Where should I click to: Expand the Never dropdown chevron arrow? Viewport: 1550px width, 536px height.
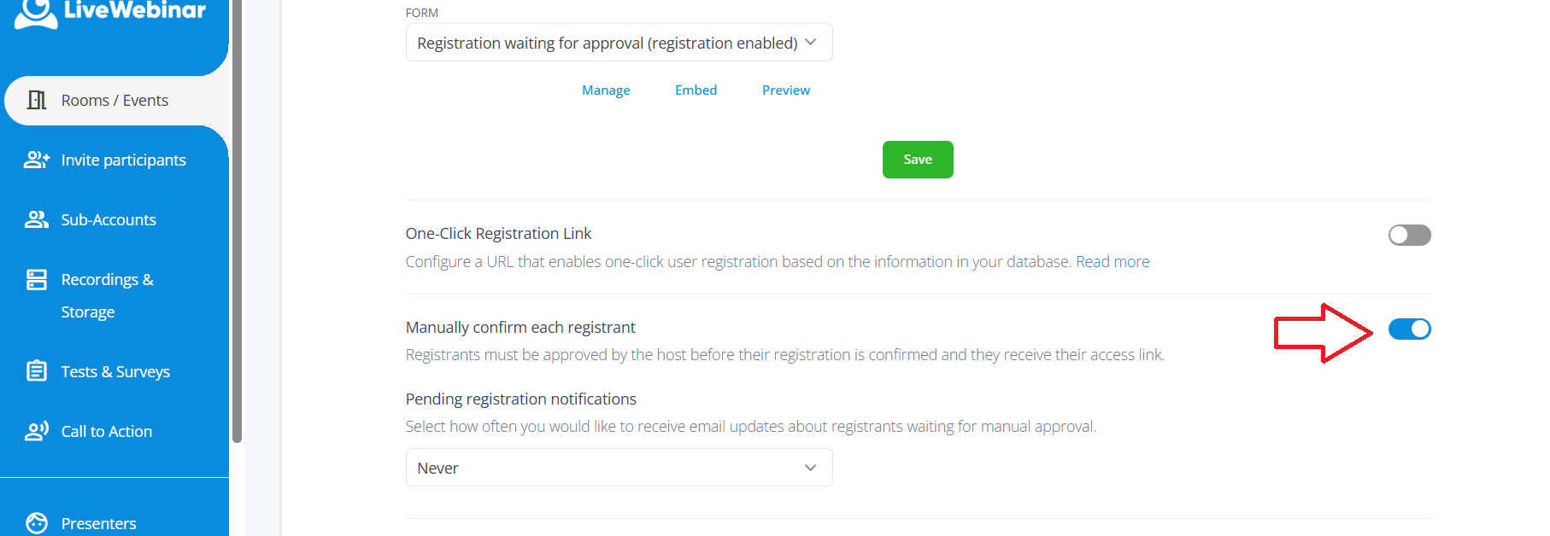pos(810,468)
